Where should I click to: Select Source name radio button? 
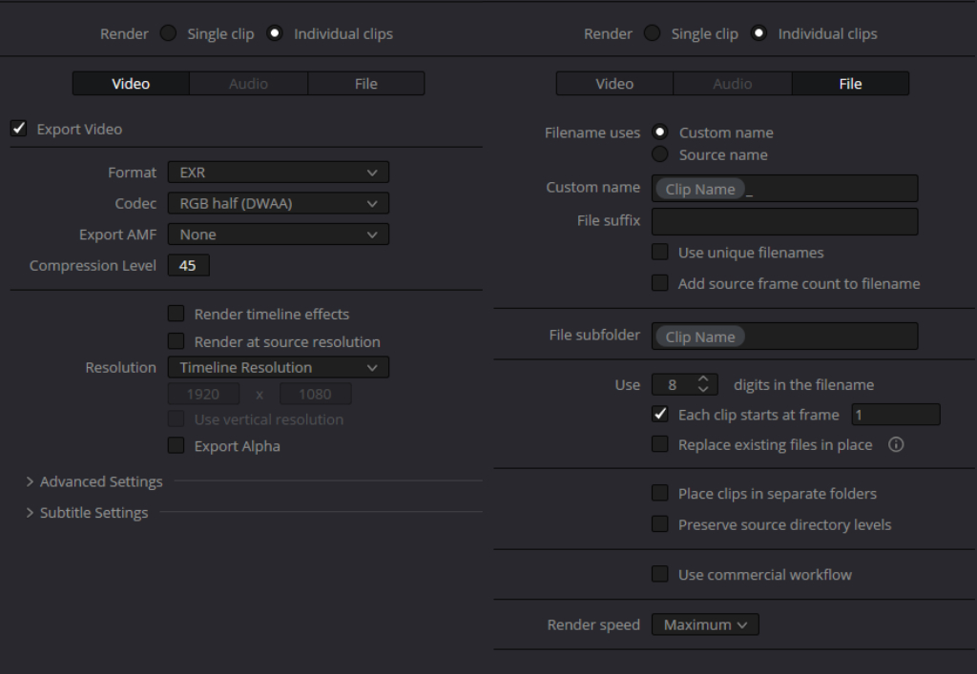click(659, 154)
